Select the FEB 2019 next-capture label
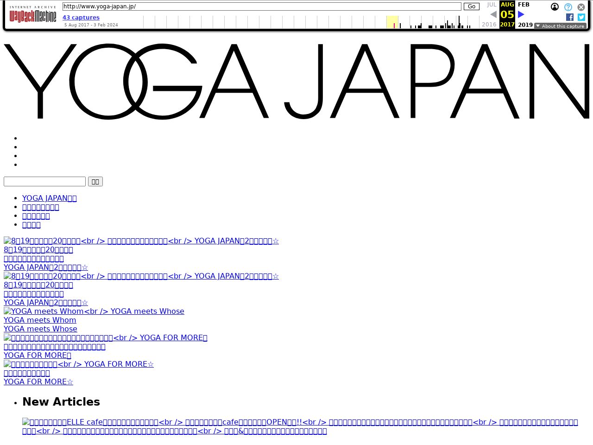 (x=525, y=14)
